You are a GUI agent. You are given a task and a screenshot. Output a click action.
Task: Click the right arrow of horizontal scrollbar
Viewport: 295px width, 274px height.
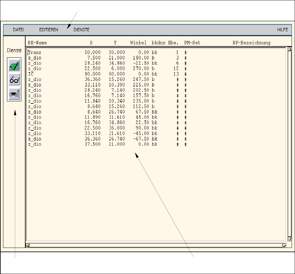click(284, 245)
